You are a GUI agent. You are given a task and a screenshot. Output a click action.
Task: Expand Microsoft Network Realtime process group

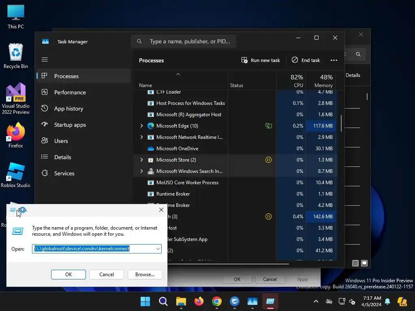[141, 137]
